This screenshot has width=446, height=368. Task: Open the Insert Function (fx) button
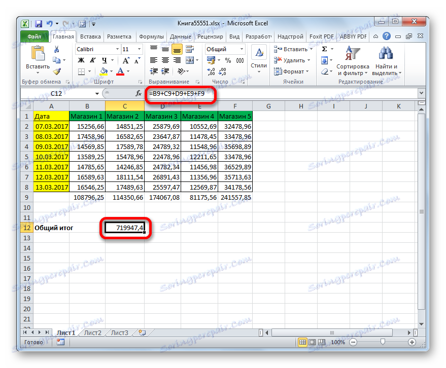[x=138, y=93]
